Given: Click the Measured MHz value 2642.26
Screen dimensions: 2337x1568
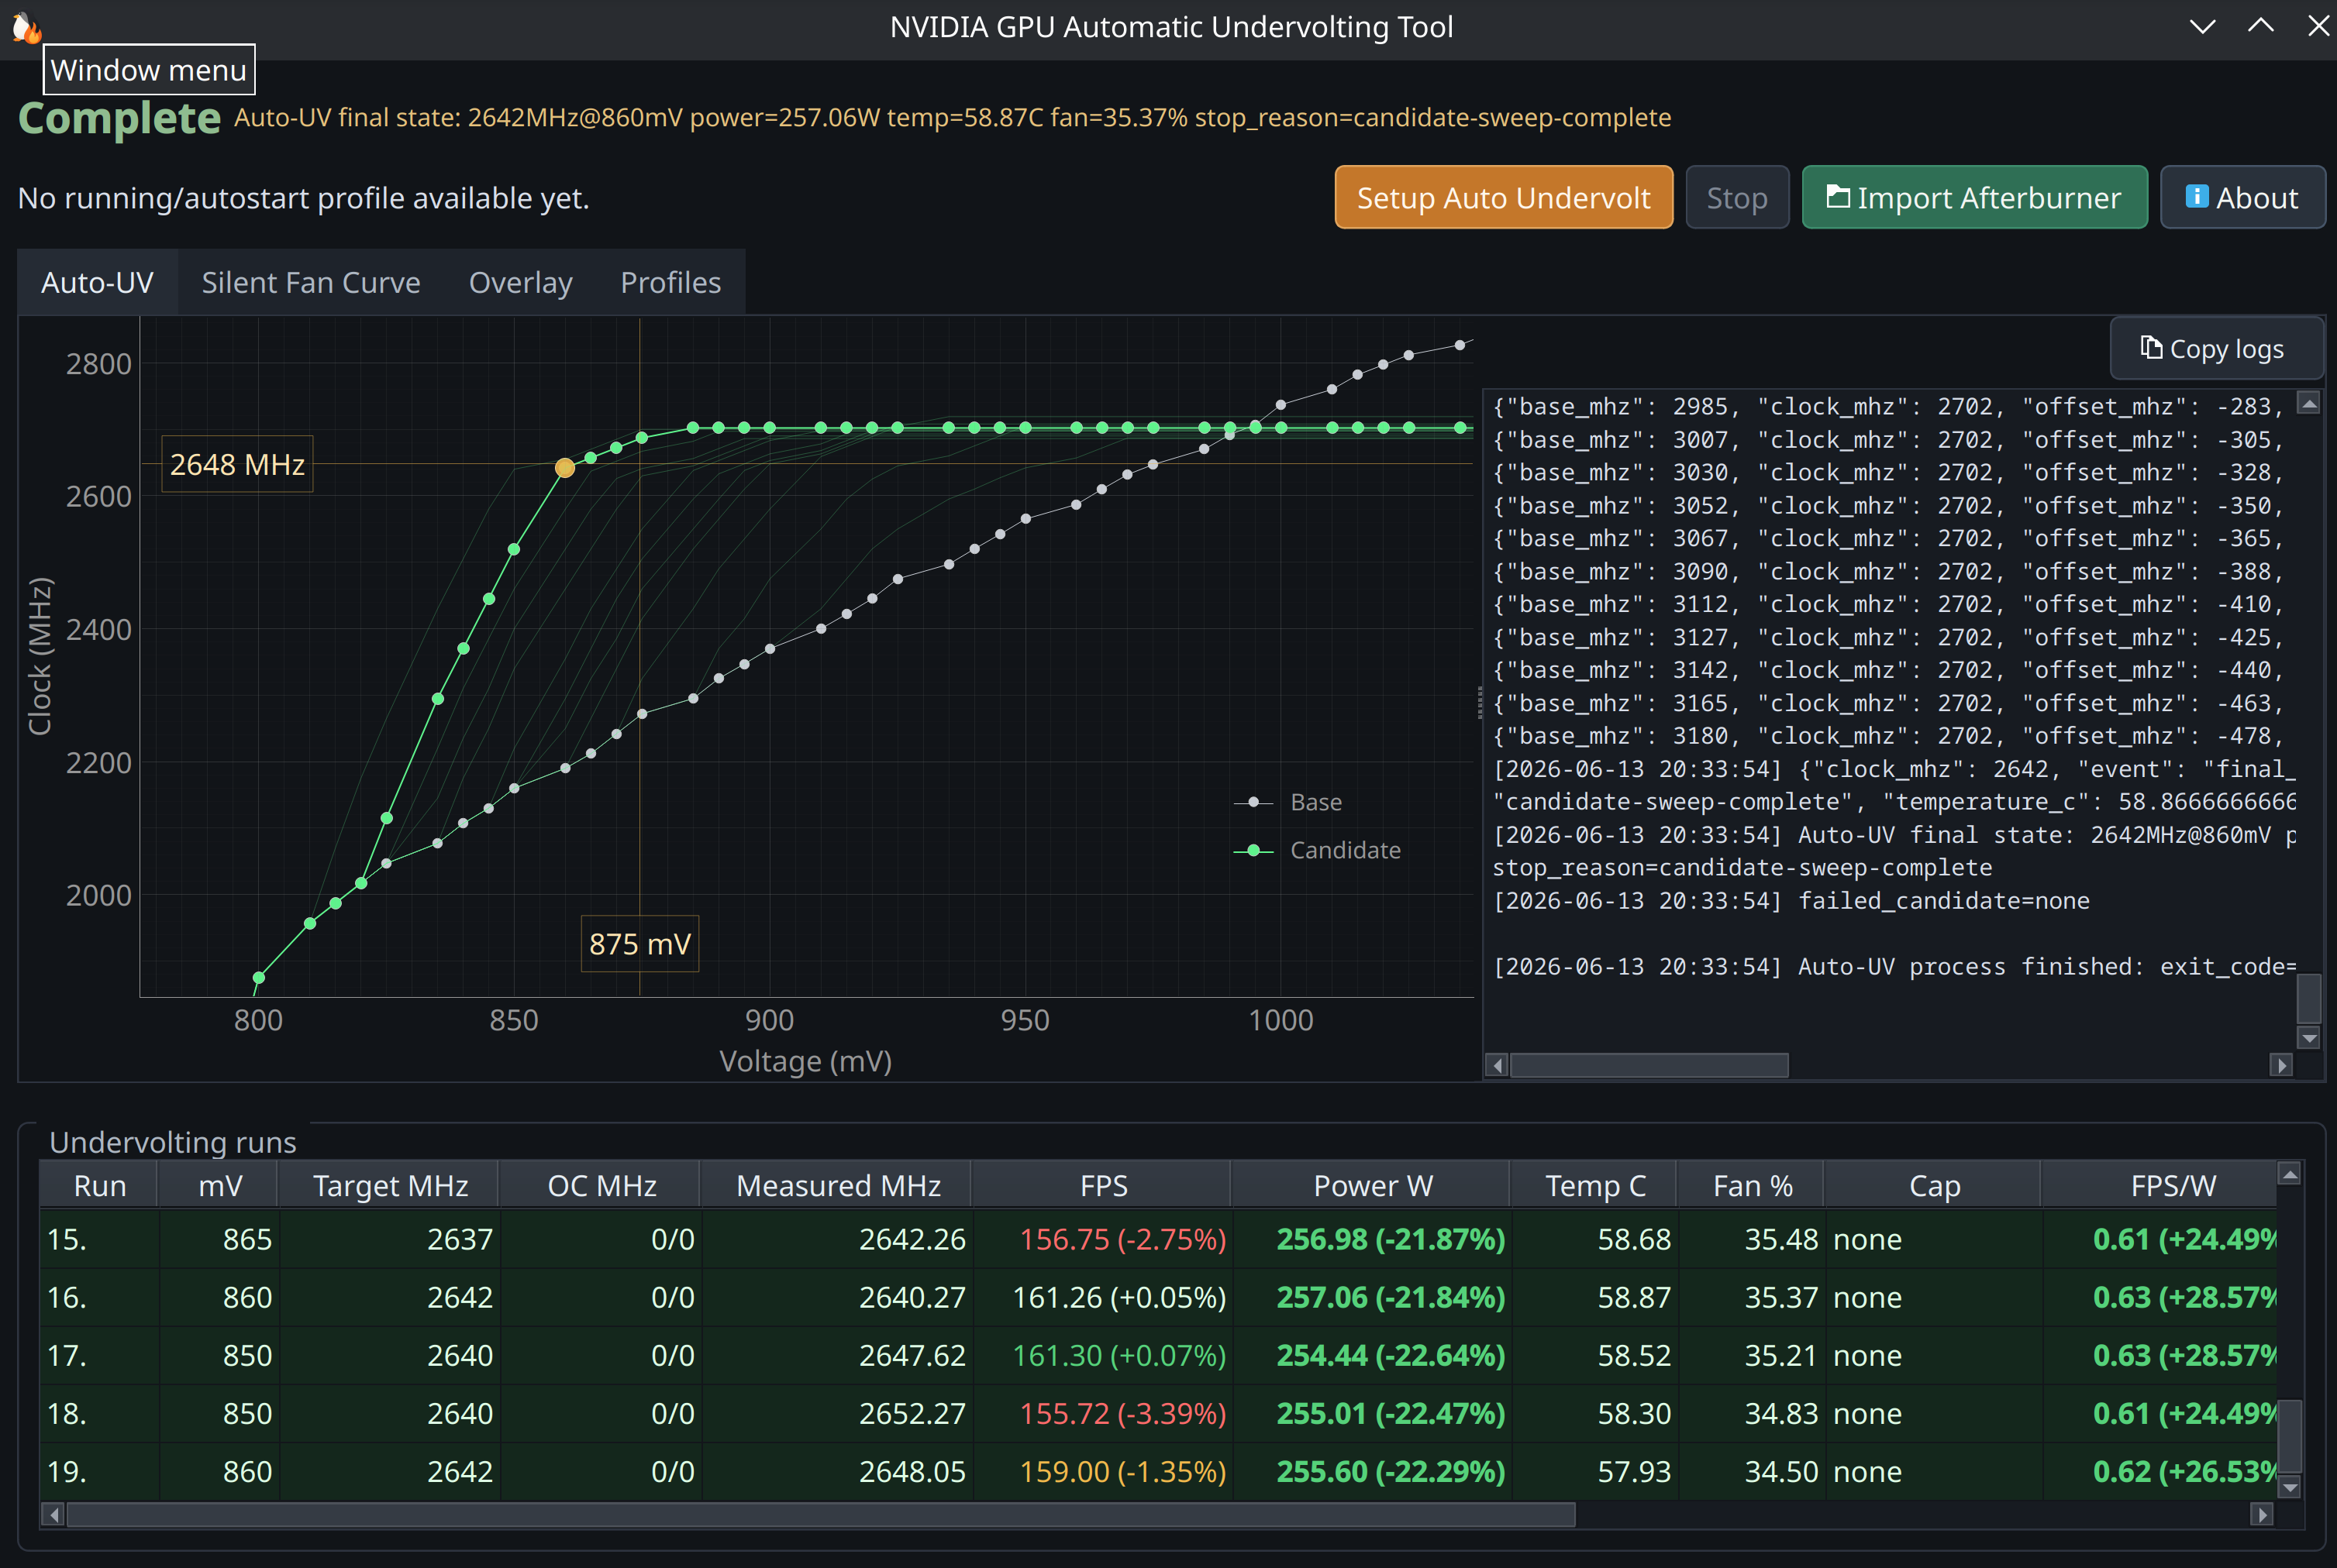Looking at the screenshot, I should tap(836, 1240).
